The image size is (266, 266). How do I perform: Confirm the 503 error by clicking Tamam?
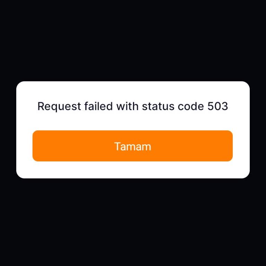[x=133, y=146]
